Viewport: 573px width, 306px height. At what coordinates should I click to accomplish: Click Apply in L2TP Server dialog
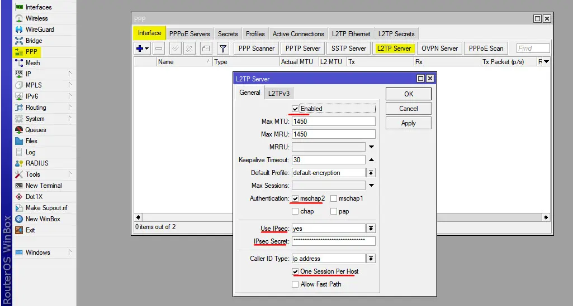[409, 123]
